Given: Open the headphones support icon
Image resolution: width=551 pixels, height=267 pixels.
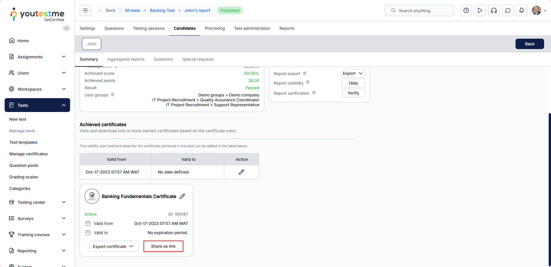Looking at the screenshot, I should 494,10.
